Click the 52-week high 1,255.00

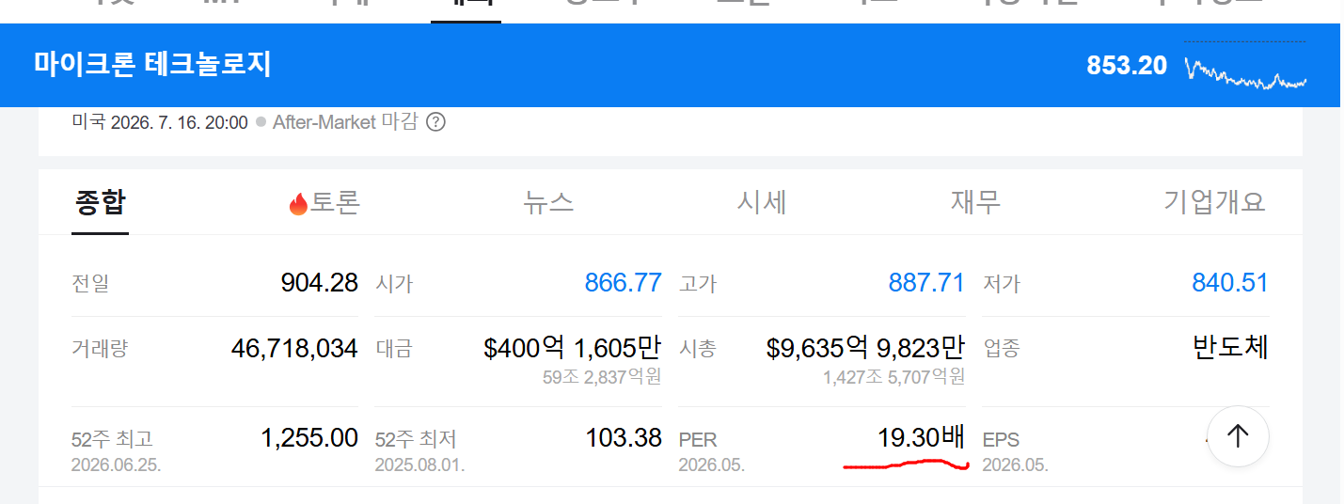pos(309,437)
